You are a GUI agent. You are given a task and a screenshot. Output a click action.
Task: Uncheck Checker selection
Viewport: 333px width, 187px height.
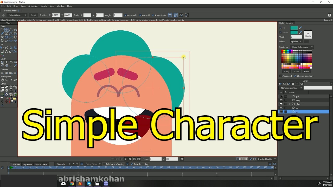point(295,76)
